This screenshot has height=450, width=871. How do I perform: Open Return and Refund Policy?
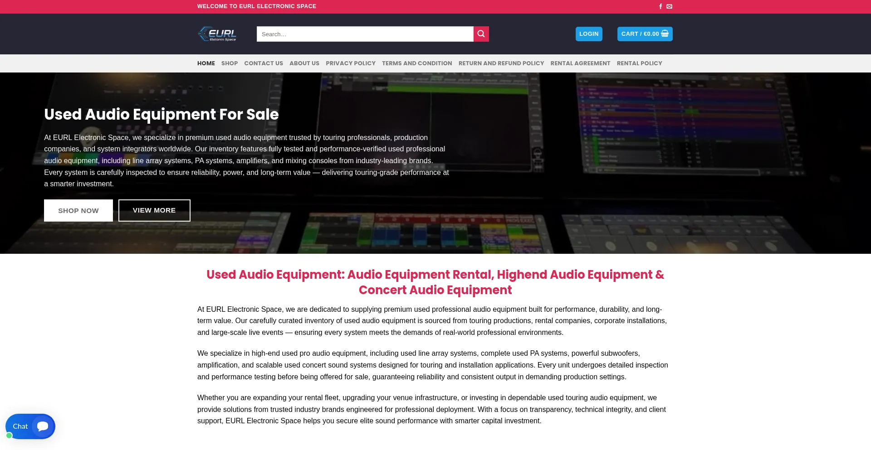(x=501, y=63)
